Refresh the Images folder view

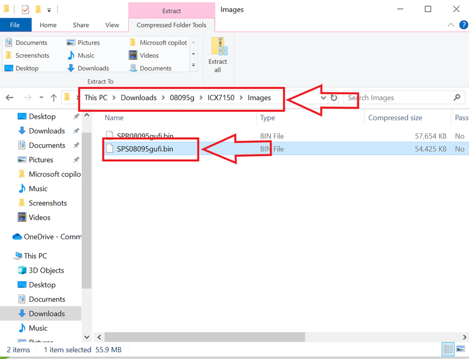coord(334,97)
